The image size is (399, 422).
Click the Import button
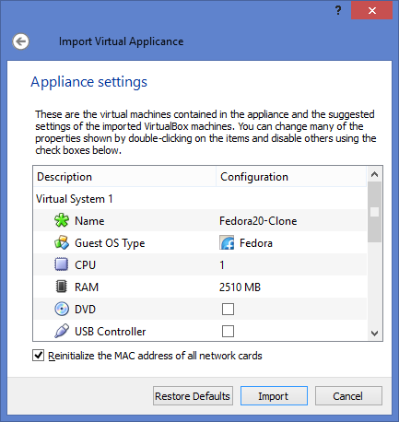tap(274, 396)
